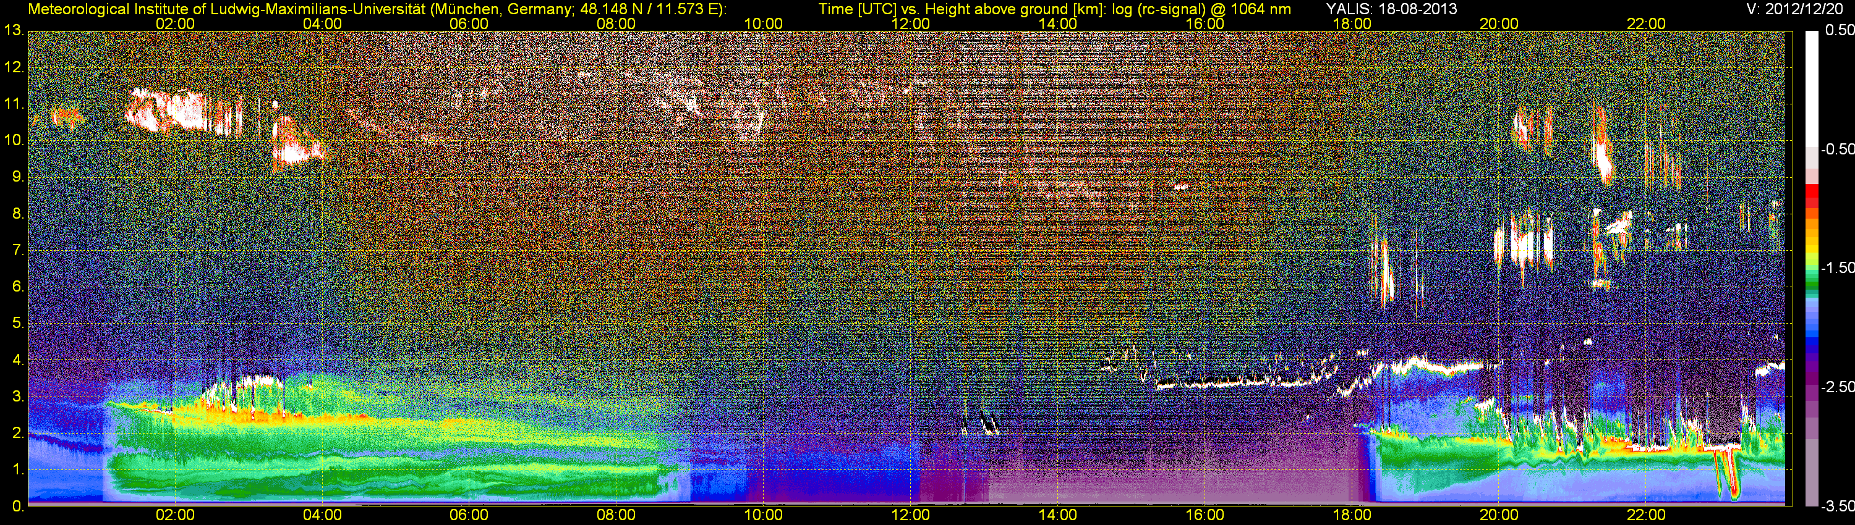Click 12:00 on the bottom time axis
The height and width of the screenshot is (525, 1855).
click(910, 515)
